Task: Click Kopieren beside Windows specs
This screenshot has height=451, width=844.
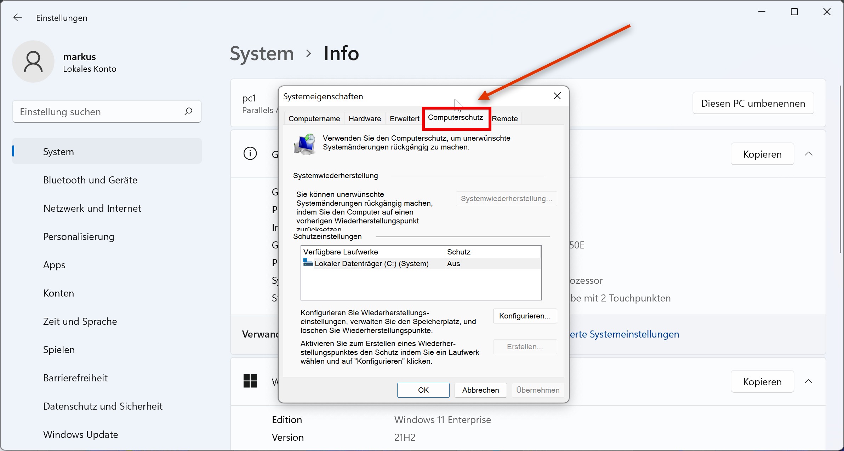Action: [x=763, y=382]
